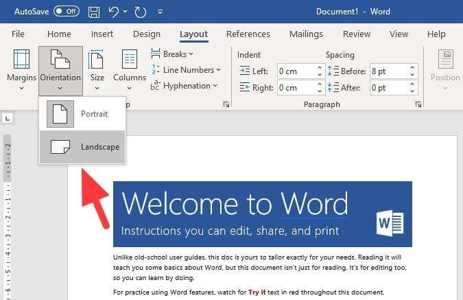Click the Spacing Before icon
The width and height of the screenshot is (463, 300).
point(333,71)
